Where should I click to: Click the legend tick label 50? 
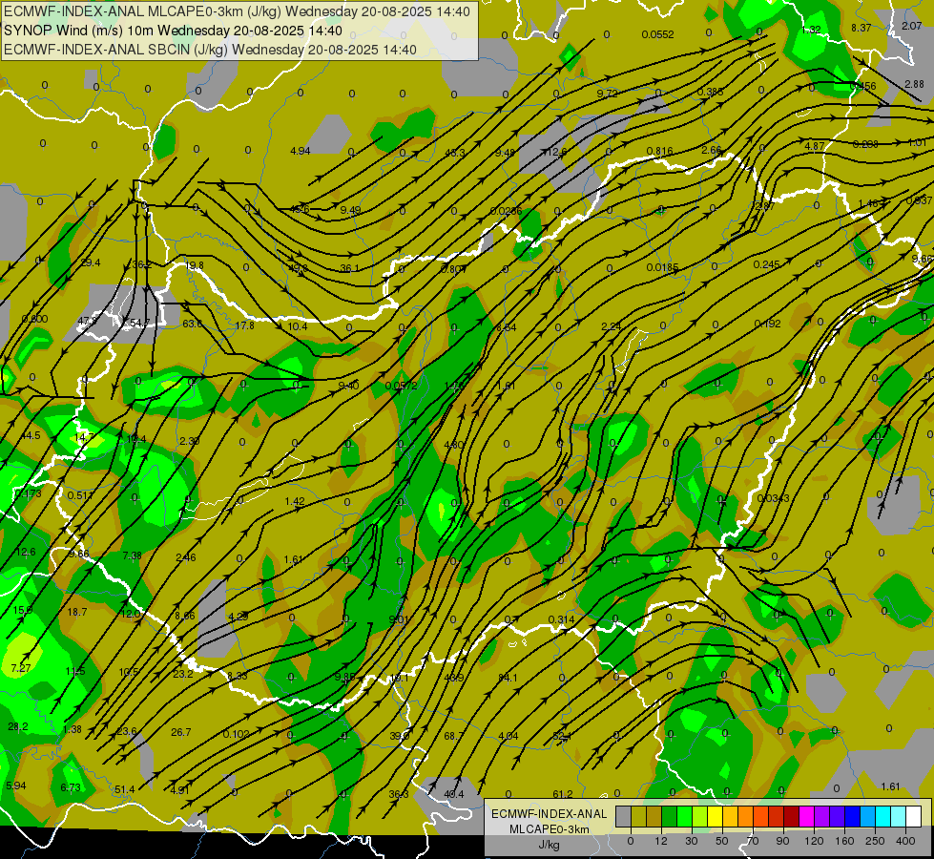[x=722, y=841]
